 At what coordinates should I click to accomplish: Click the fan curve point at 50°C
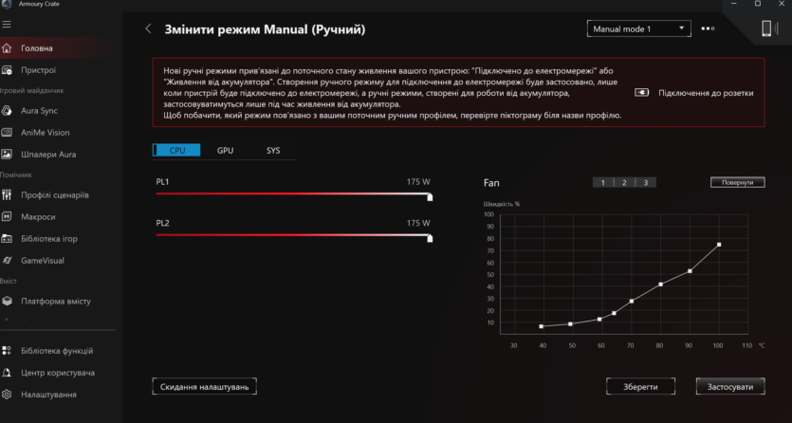571,324
